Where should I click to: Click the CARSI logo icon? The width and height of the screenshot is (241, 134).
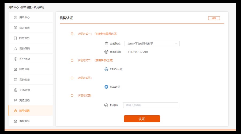(x=106, y=69)
